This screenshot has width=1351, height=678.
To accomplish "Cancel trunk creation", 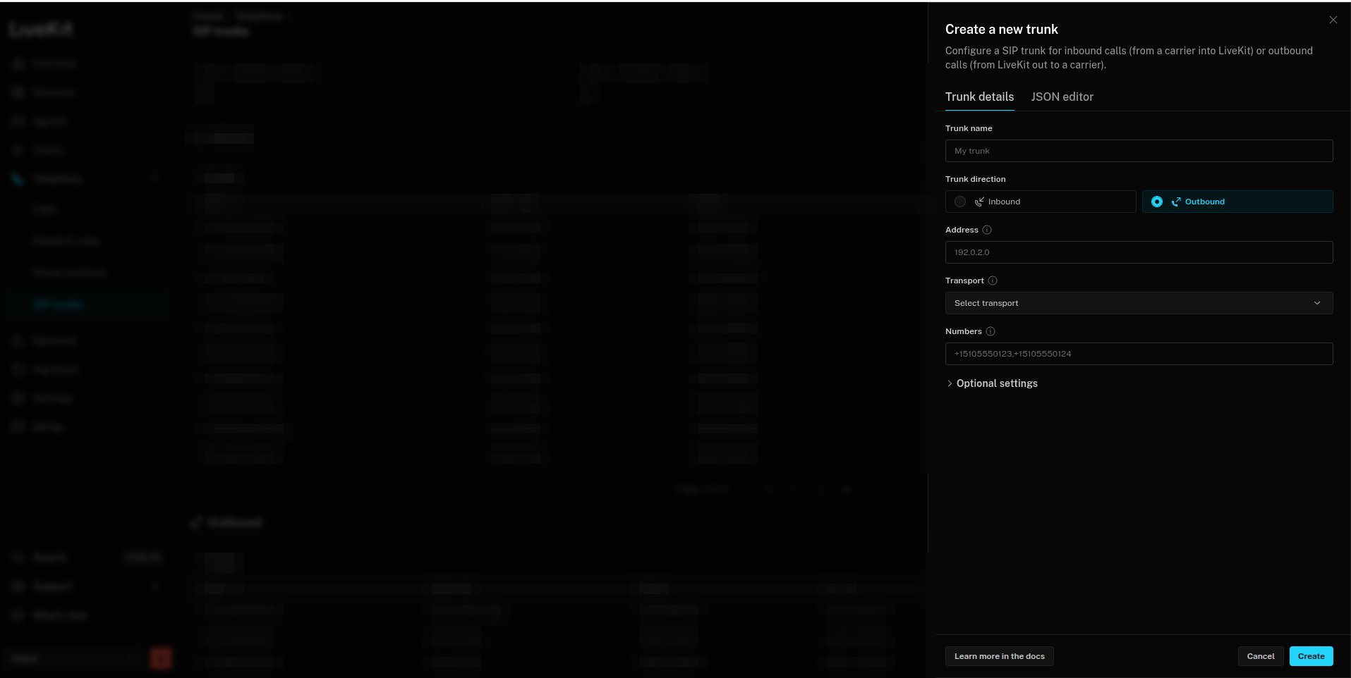I will click(1260, 656).
